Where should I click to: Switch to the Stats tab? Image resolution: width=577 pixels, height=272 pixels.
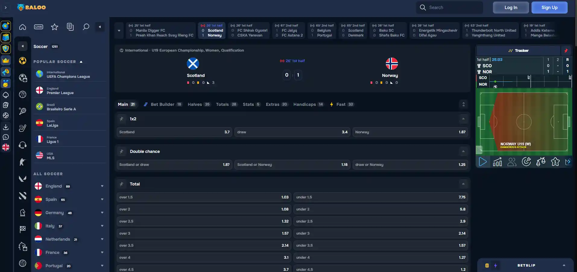pos(251,104)
